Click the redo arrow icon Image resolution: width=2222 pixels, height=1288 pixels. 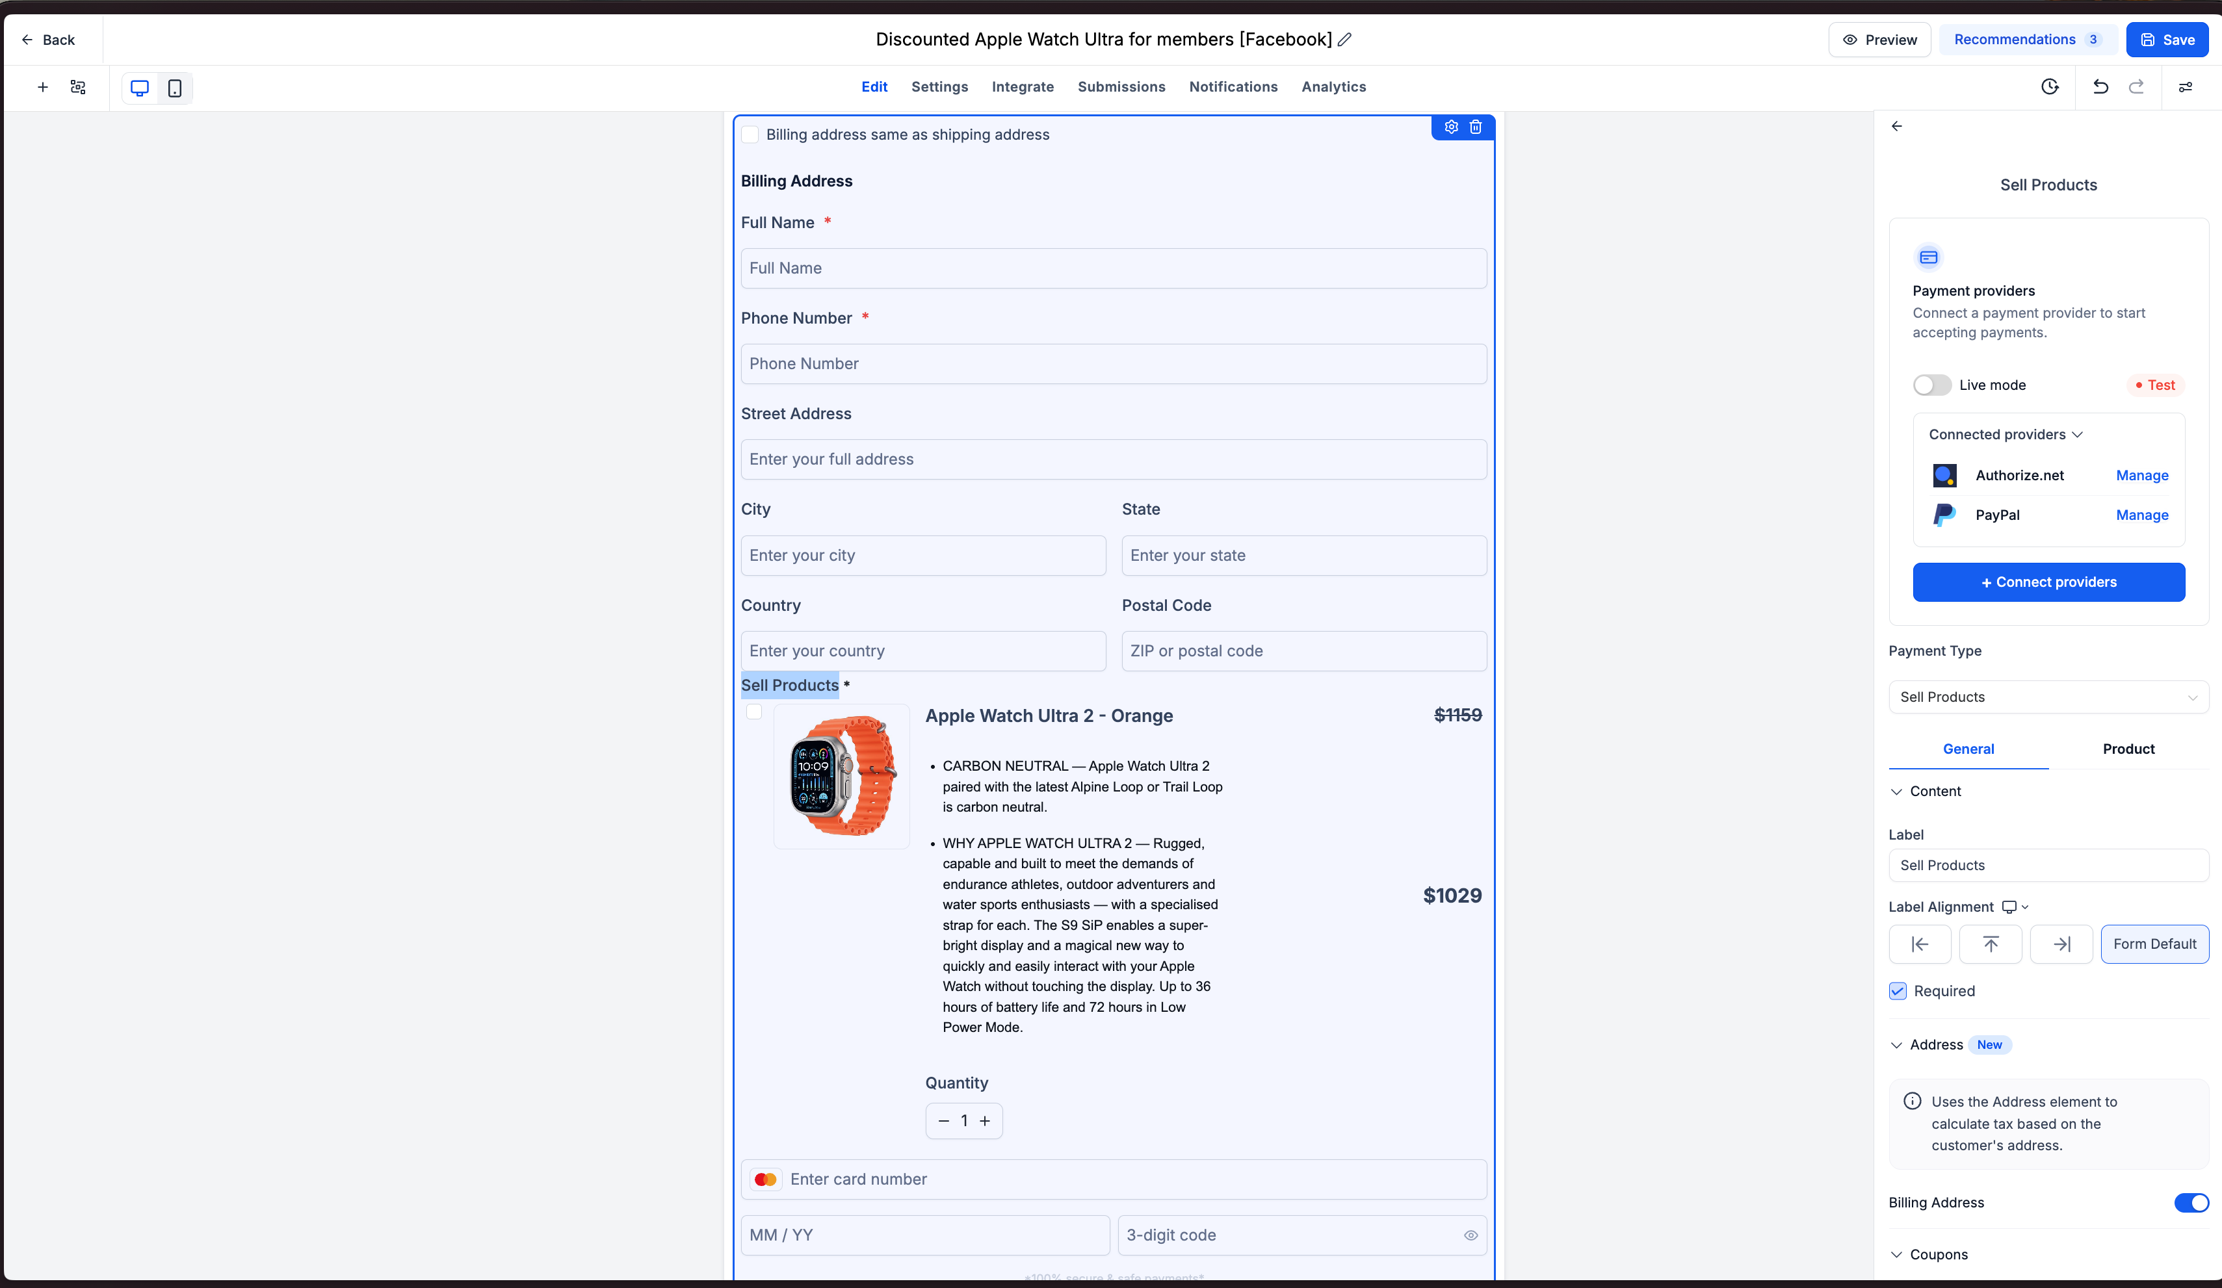tap(2136, 86)
